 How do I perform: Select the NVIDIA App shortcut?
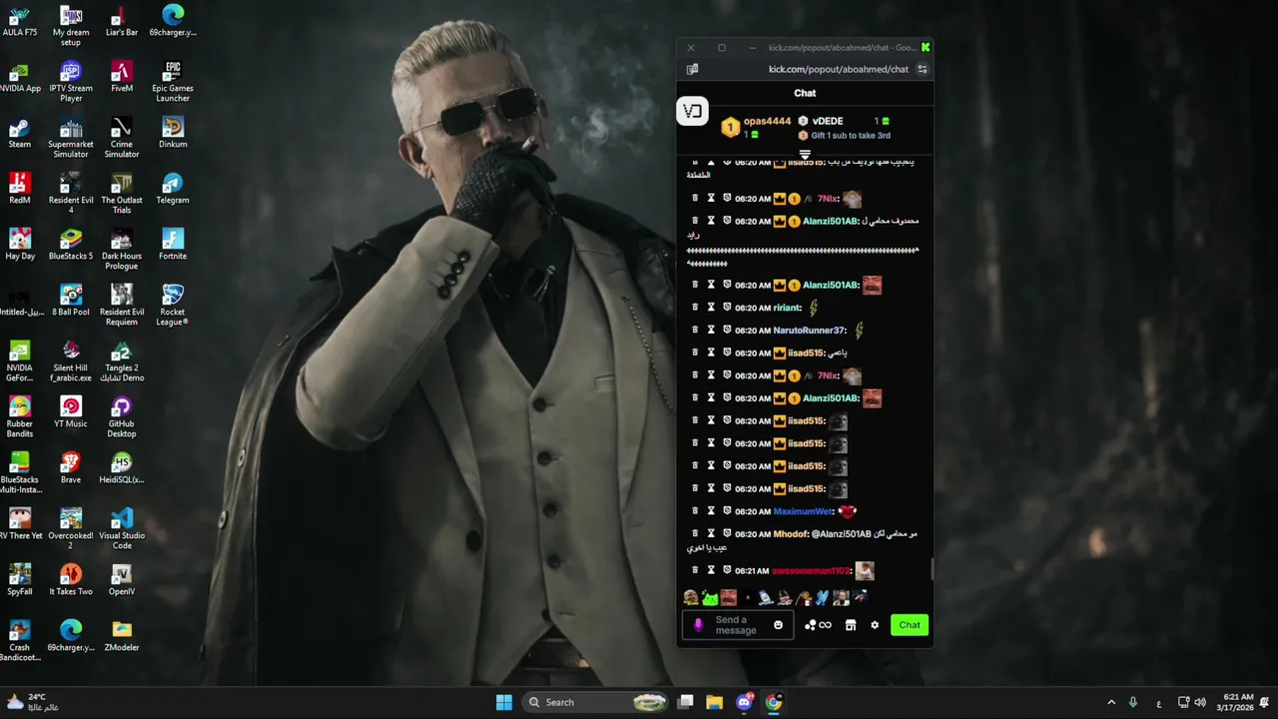(x=20, y=77)
